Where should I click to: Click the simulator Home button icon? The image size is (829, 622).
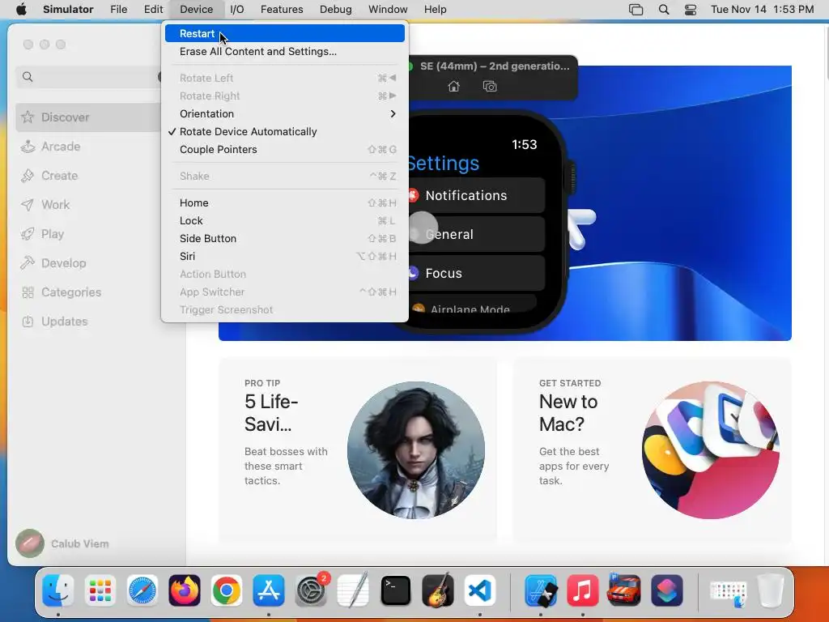pyautogui.click(x=453, y=86)
